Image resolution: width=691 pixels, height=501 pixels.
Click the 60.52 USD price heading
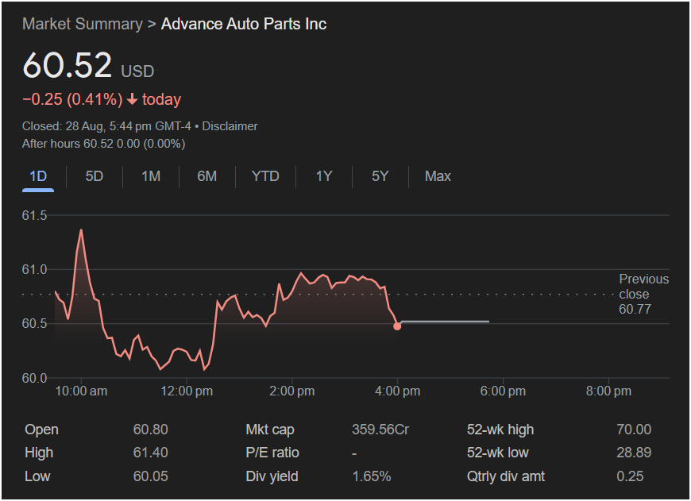tap(87, 65)
